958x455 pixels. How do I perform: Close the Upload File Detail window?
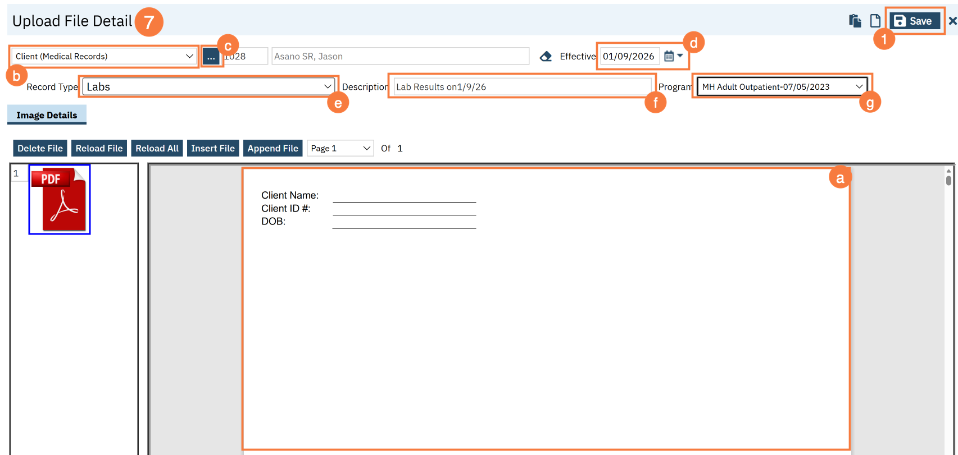click(952, 21)
